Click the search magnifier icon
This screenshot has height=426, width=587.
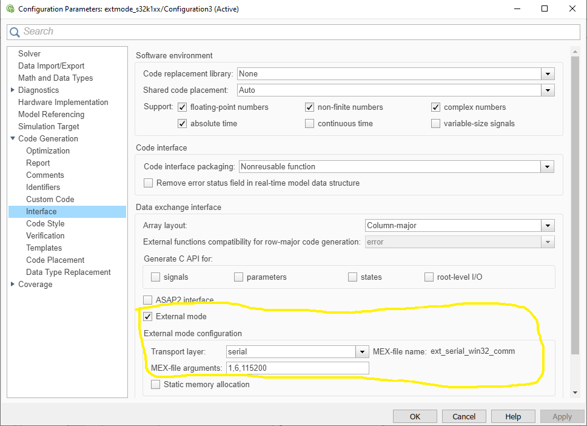15,32
